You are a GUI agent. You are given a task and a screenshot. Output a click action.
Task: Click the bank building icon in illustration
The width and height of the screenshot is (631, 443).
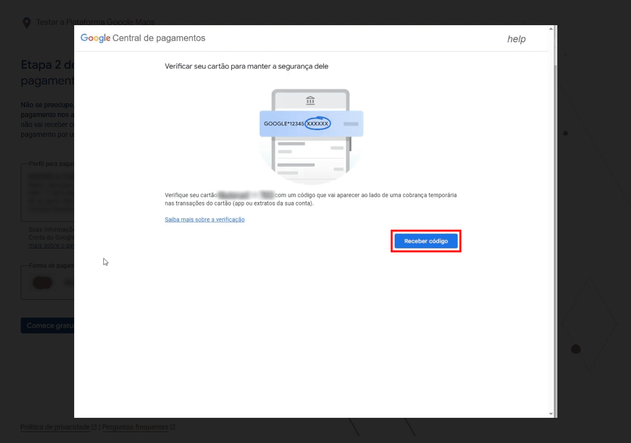pos(310,101)
